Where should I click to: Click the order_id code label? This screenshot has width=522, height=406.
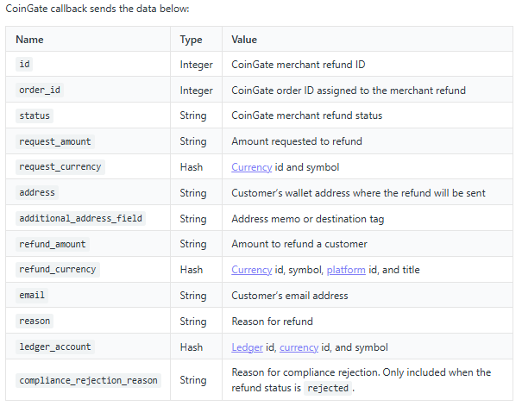click(40, 91)
